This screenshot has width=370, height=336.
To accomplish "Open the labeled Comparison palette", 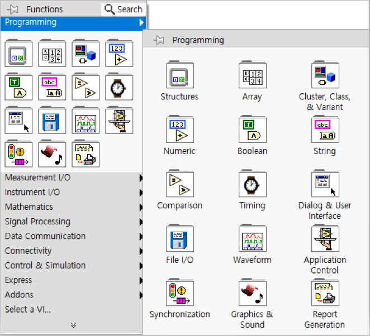I will [x=180, y=184].
